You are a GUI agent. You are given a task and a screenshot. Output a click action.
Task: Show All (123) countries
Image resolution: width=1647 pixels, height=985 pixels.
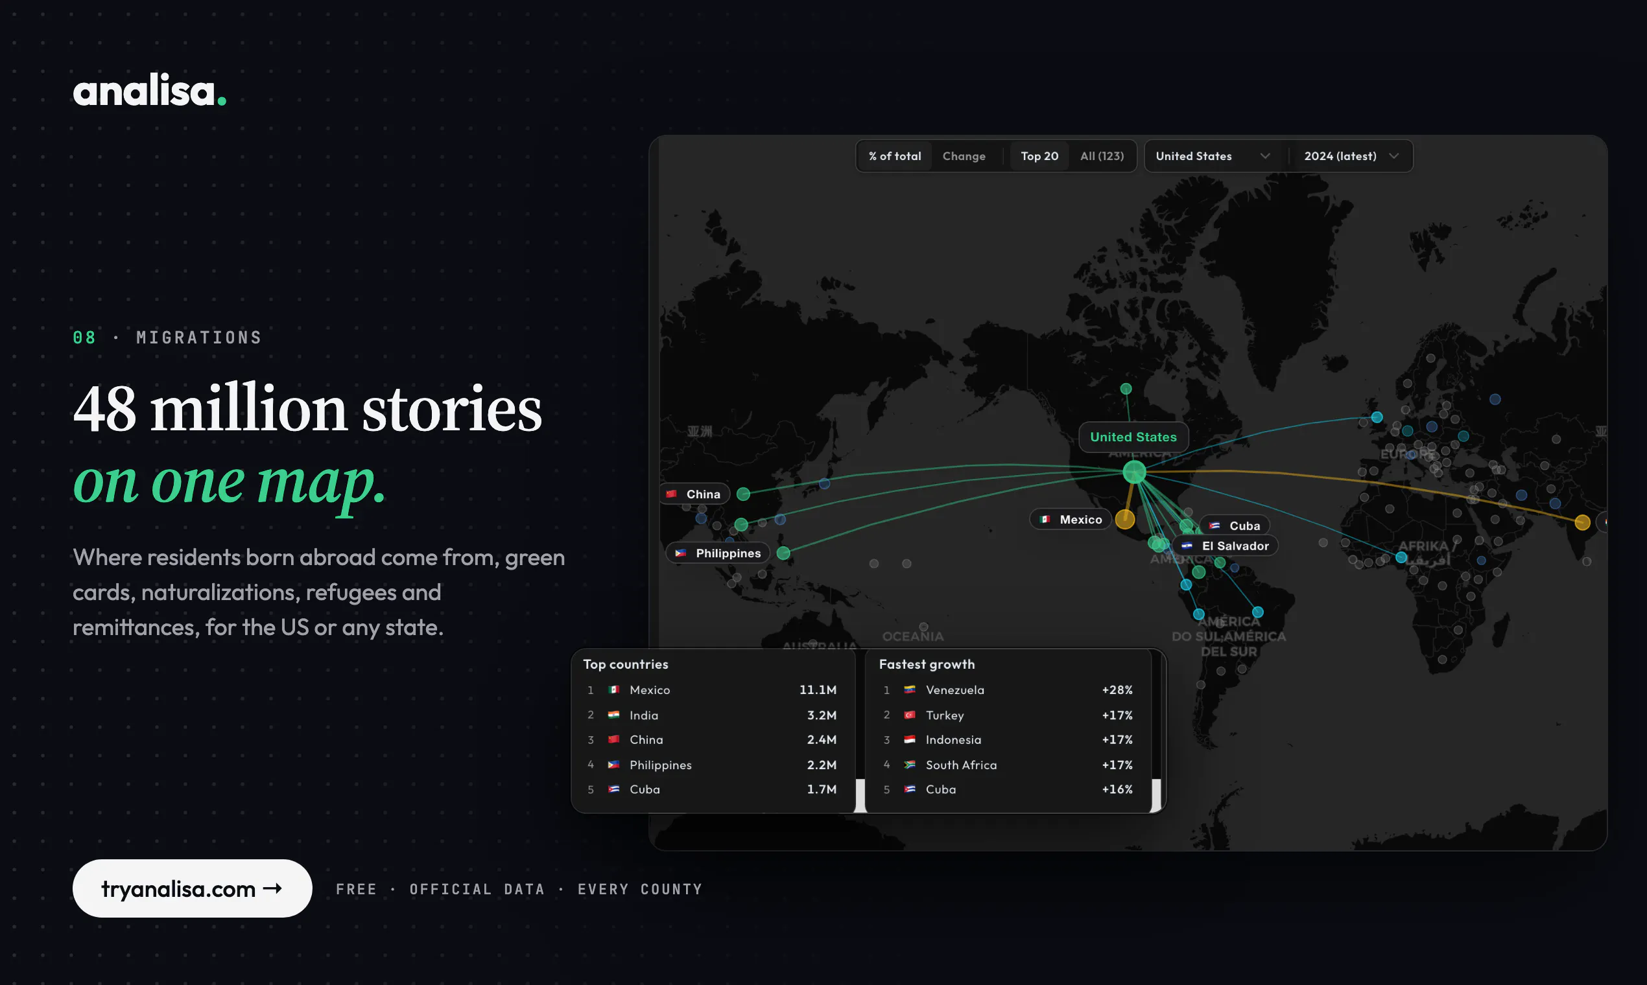pos(1102,156)
